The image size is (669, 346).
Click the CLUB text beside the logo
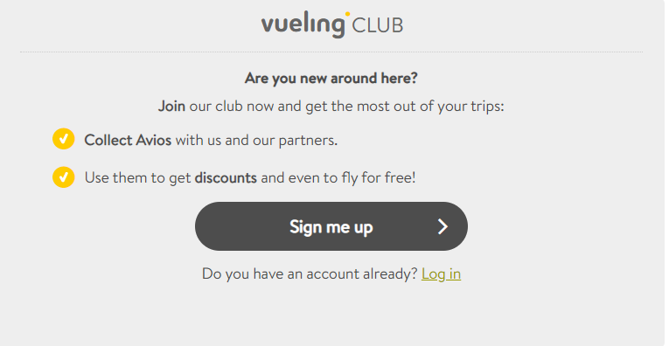coord(378,26)
